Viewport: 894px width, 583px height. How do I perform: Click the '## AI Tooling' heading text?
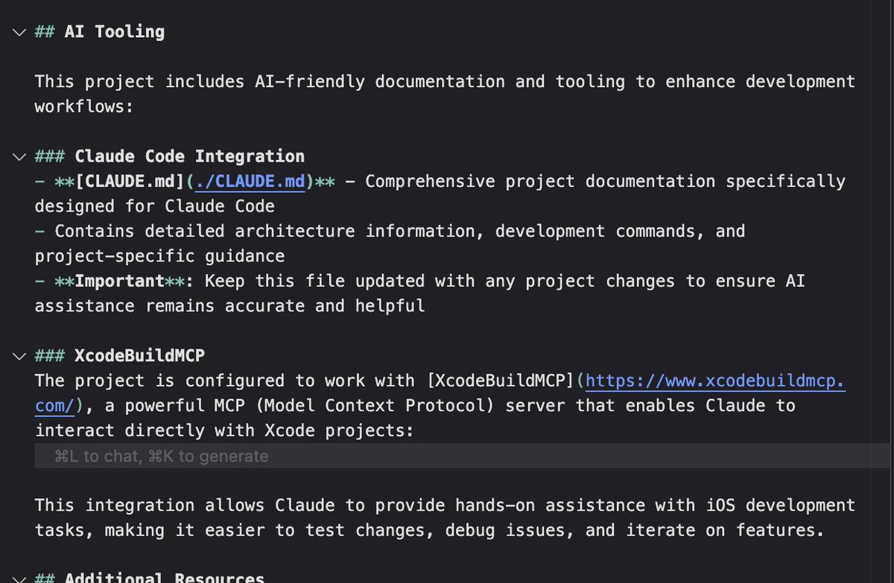point(100,32)
